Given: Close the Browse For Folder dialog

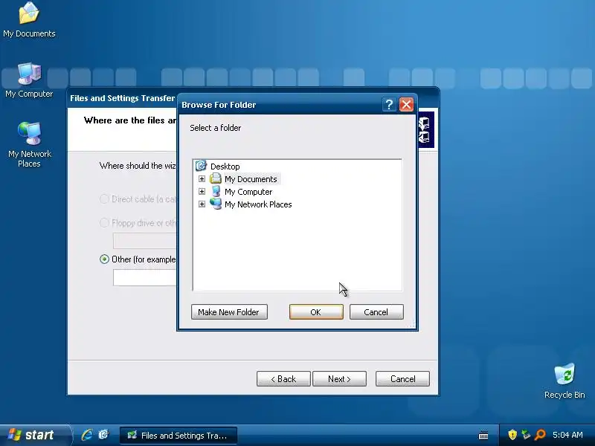Looking at the screenshot, I should tap(406, 104).
